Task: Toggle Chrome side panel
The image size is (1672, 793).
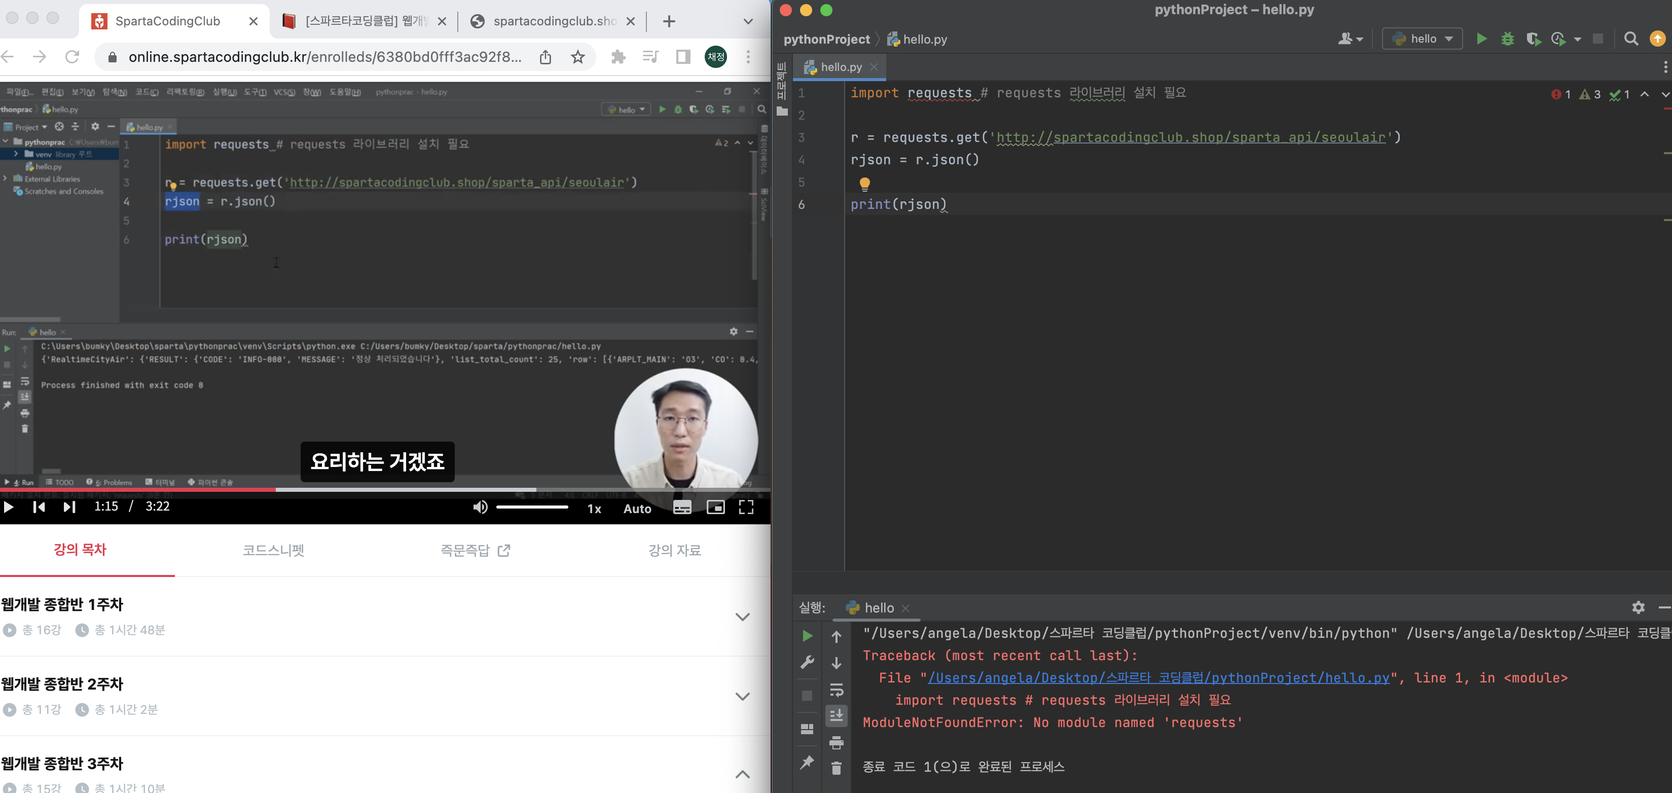Action: click(x=683, y=57)
